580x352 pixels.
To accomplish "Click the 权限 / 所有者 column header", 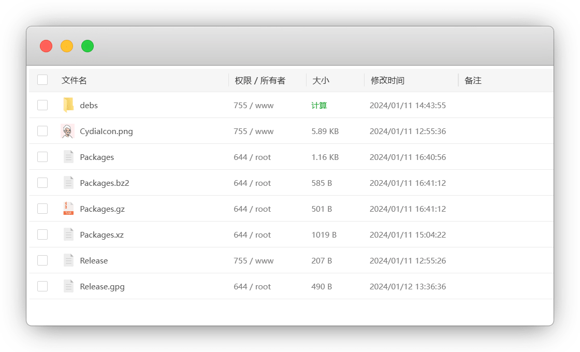I will (260, 80).
